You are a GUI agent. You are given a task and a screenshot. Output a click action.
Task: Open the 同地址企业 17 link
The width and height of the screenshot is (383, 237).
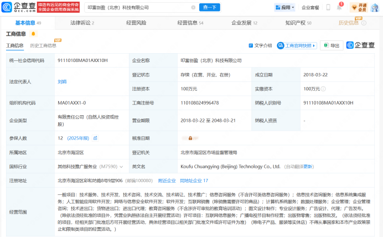[194, 181]
